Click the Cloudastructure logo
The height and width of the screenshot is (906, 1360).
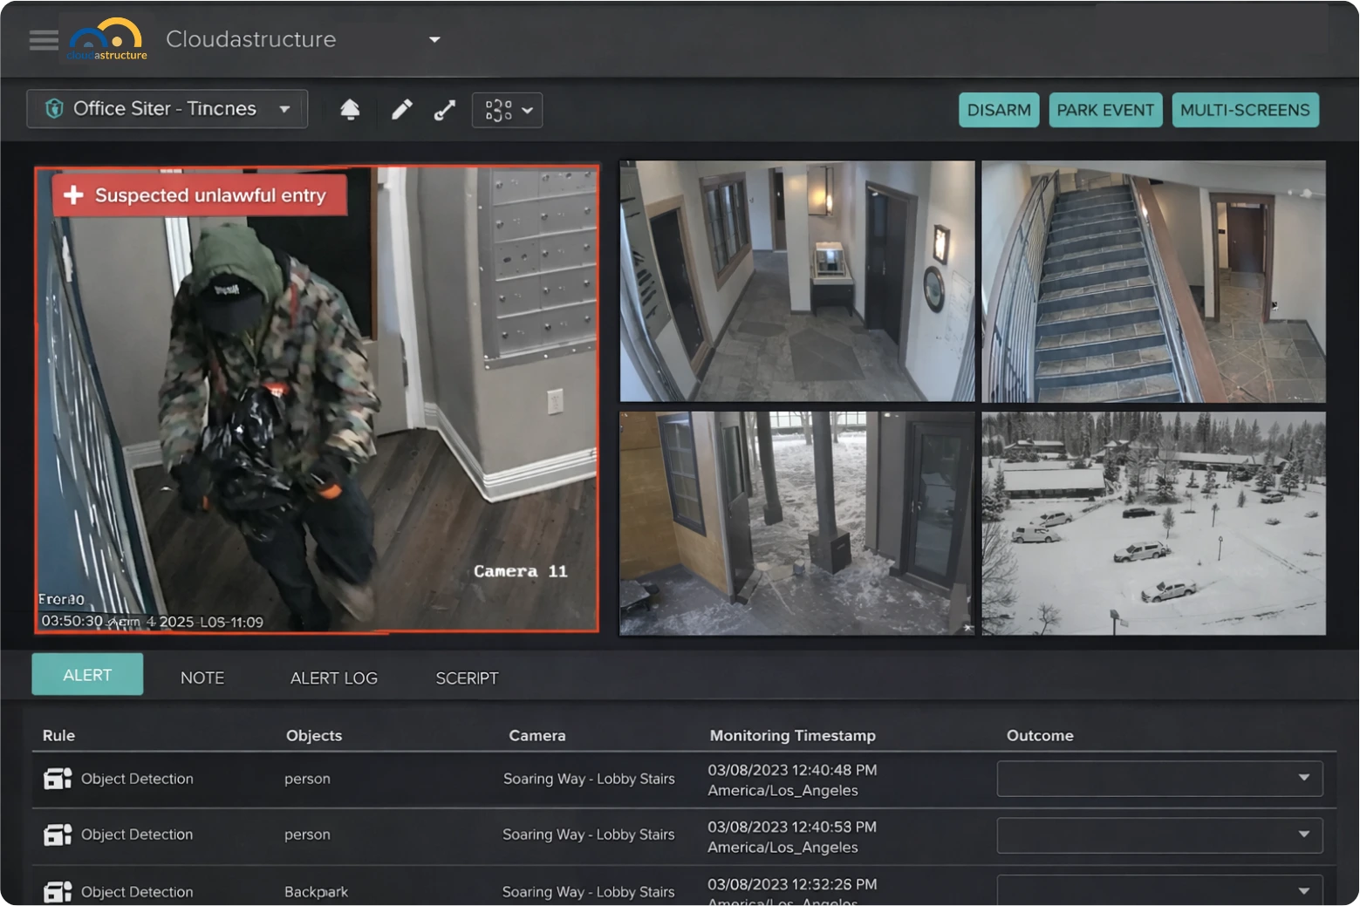(107, 39)
